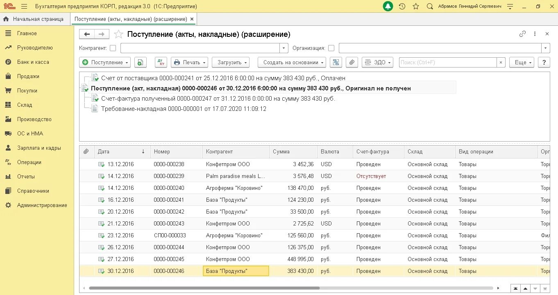Image resolution: width=558 pixels, height=295 pixels.
Task: Click the Счет-фактура column header
Action: (x=379, y=151)
